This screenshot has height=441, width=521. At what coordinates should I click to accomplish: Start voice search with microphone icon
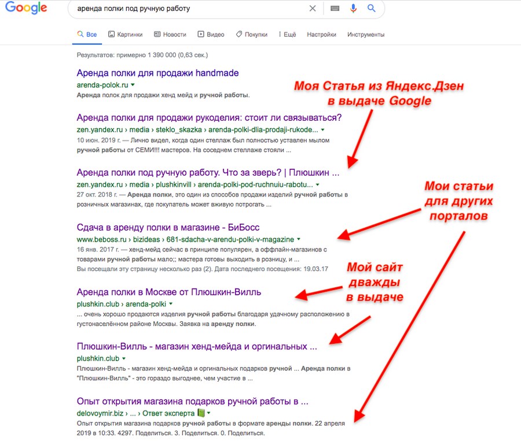[353, 9]
